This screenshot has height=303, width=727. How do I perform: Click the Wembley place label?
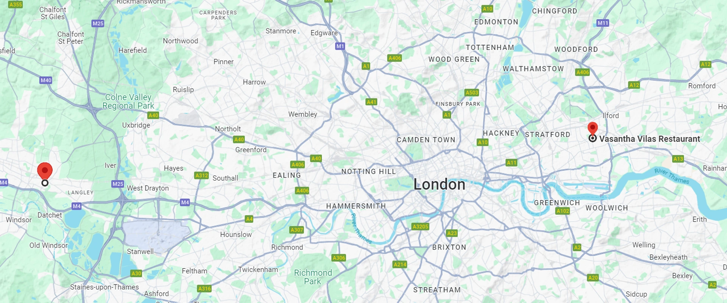click(x=303, y=114)
